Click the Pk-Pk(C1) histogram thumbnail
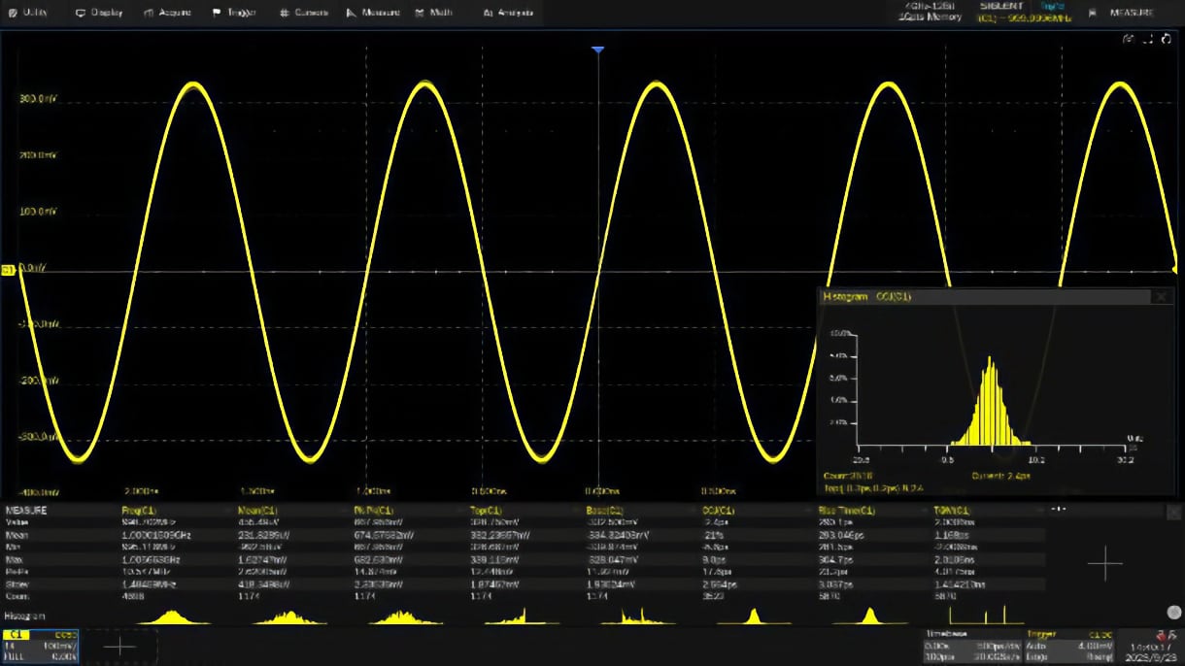1185x666 pixels. point(400,616)
